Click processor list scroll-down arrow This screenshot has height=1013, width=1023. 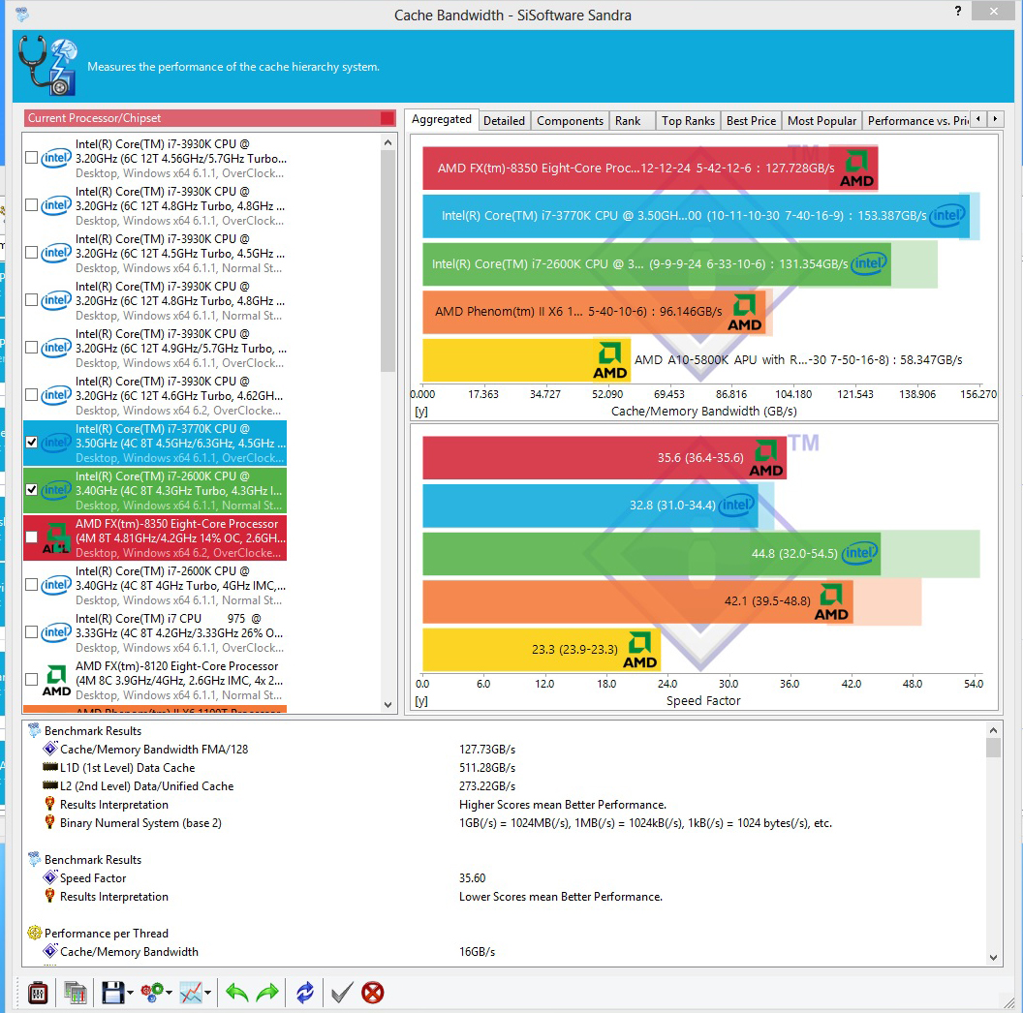[x=388, y=704]
